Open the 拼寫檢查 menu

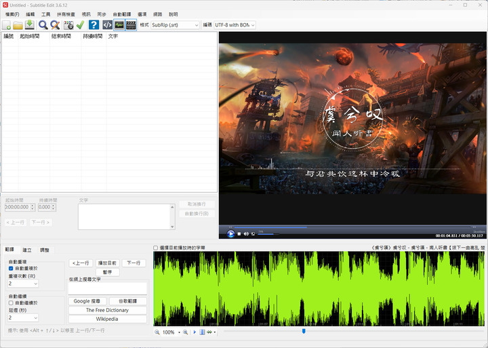[x=66, y=14]
